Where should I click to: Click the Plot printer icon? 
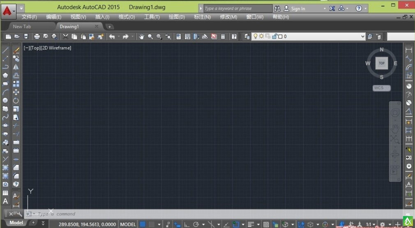[x=37, y=37]
